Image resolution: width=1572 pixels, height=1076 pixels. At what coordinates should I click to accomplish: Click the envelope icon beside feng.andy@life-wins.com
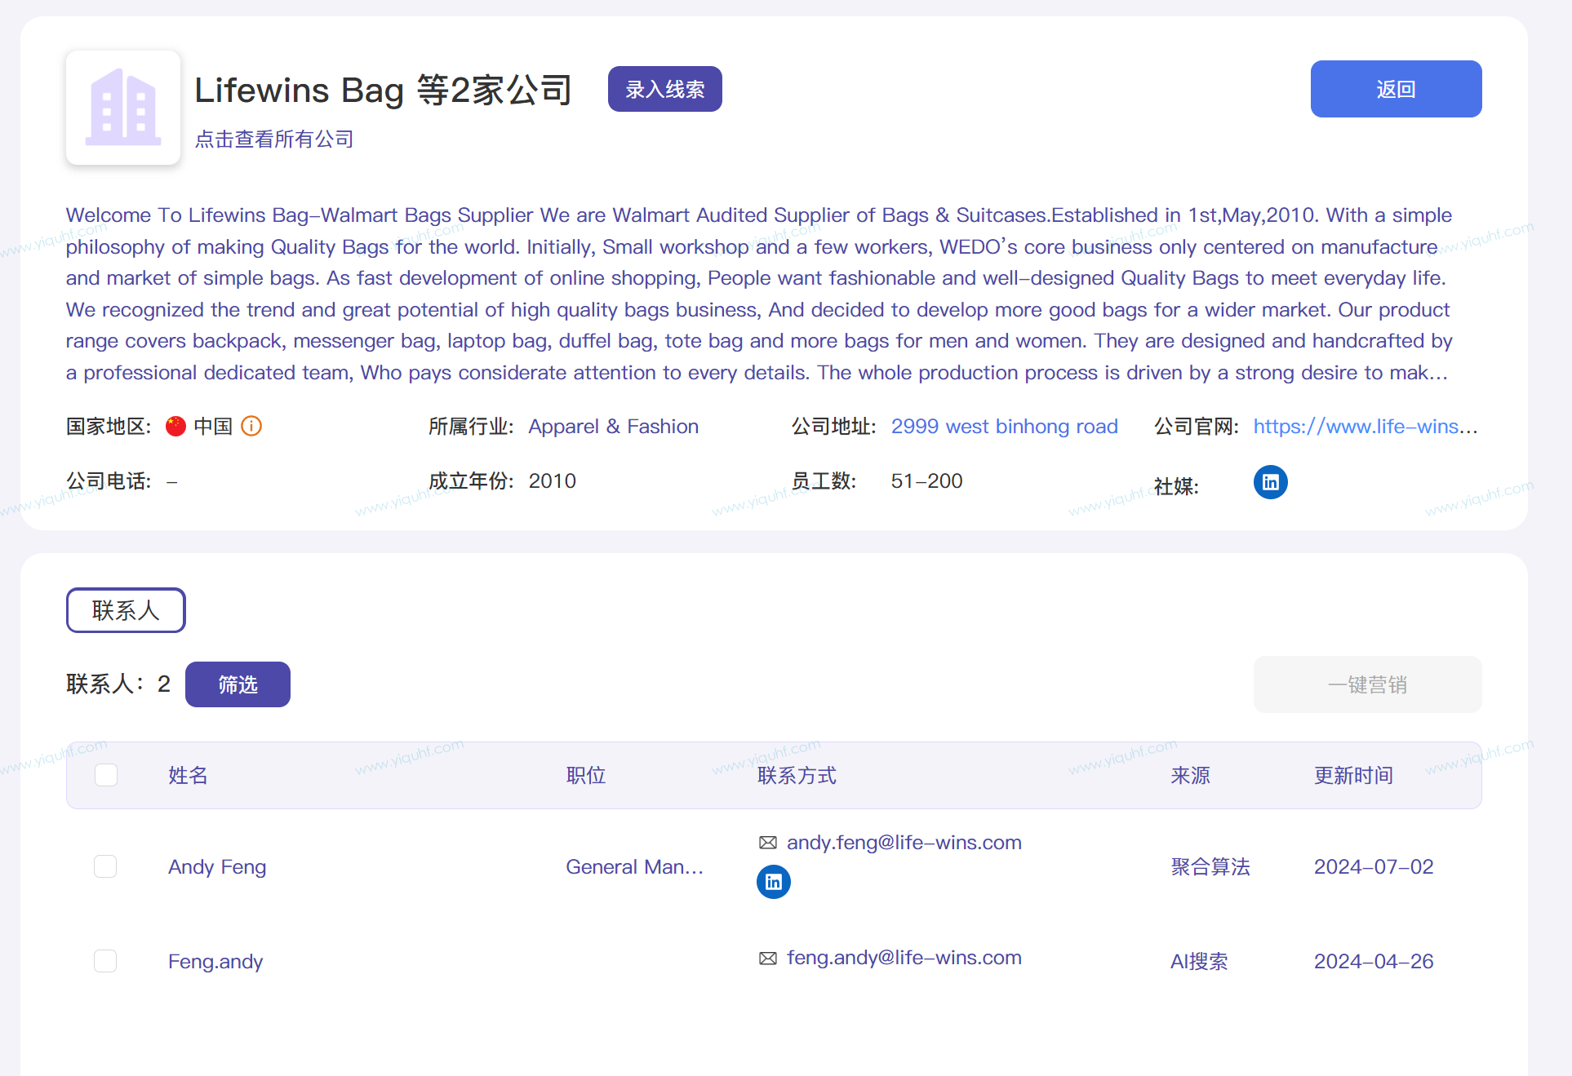click(767, 959)
